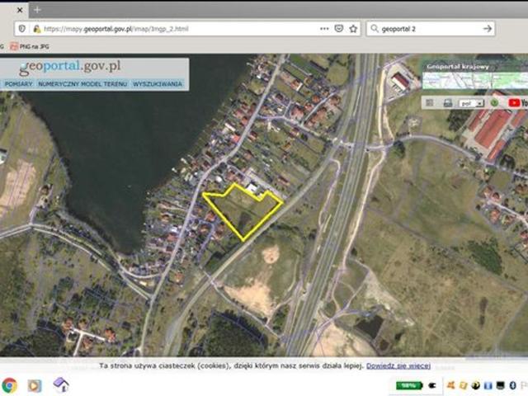Click the print icon in map toolbar
The width and height of the screenshot is (528, 396).
(447, 103)
